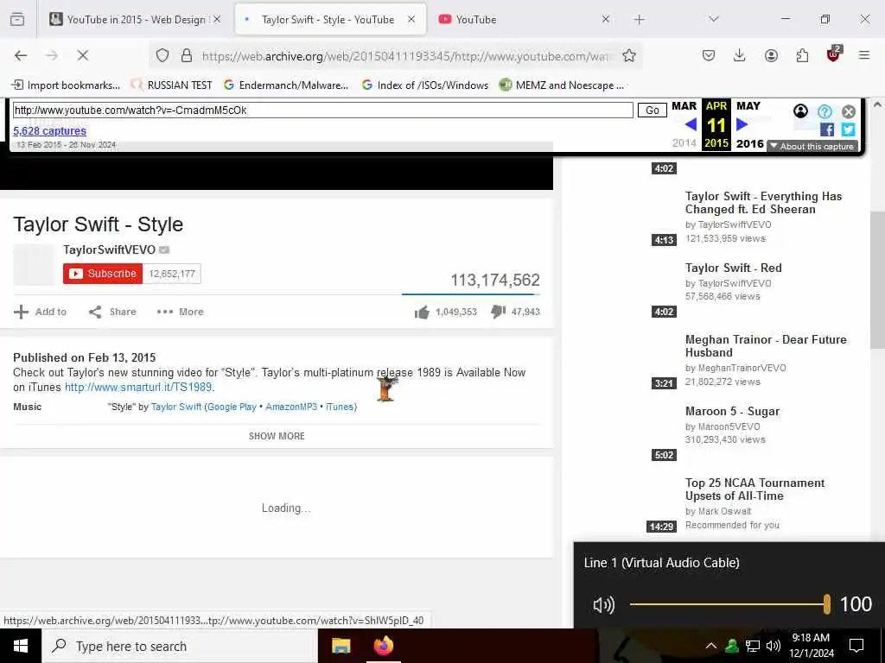This screenshot has width=885, height=663.
Task: Open the AmazonMP3 link
Action: [x=291, y=407]
